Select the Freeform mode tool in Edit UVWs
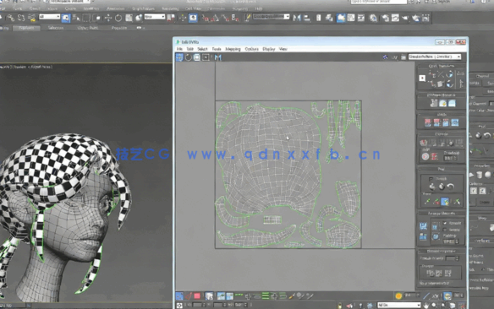494x309 pixels. pyautogui.click(x=206, y=57)
